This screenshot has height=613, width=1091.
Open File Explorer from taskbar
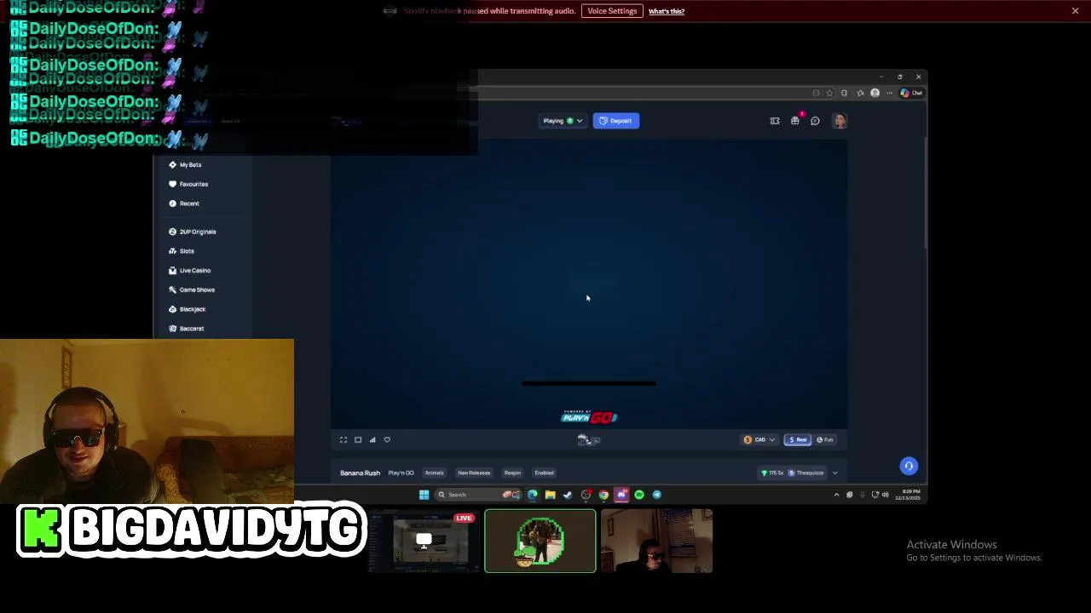point(551,495)
